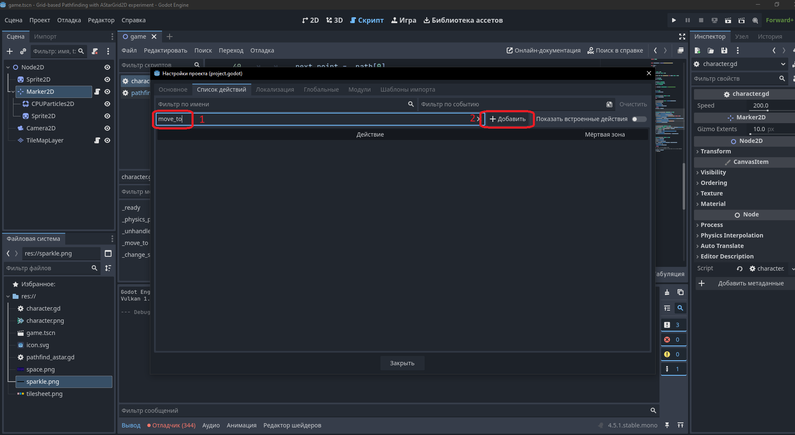Open the Проект menu
The image size is (795, 435).
tap(40, 20)
